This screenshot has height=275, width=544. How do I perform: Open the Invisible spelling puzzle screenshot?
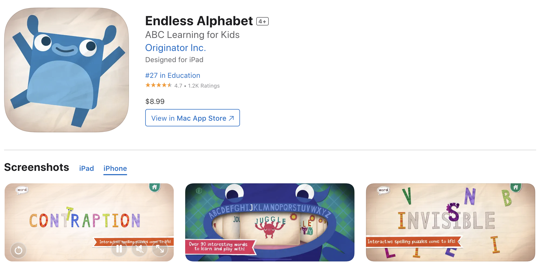coord(450,222)
